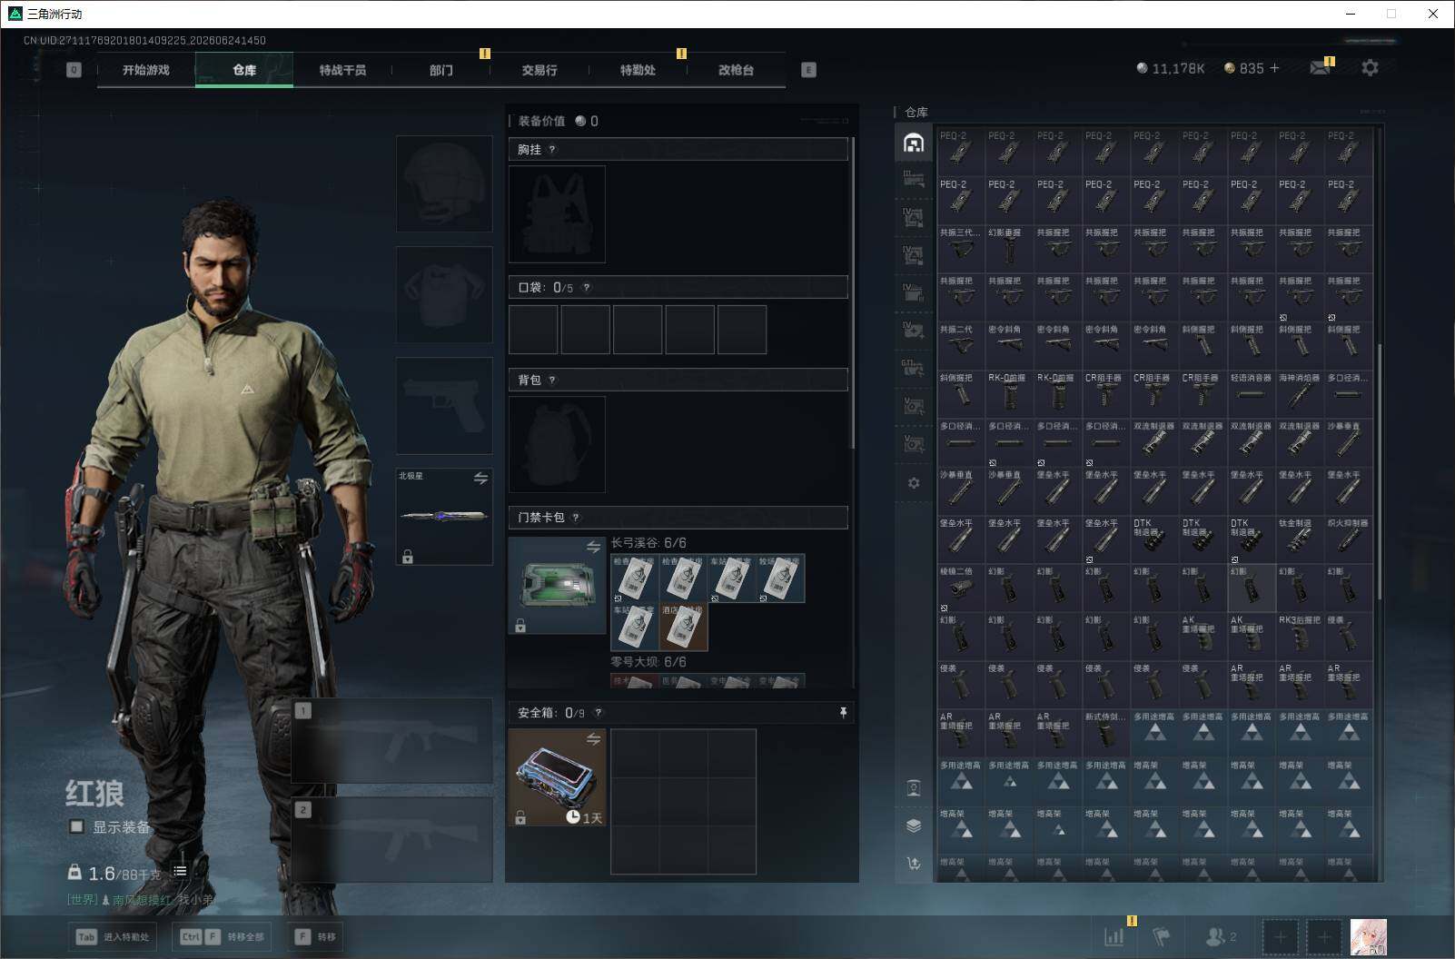Select the 新式侍剑 grip item
The image size is (1455, 959).
[1106, 734]
